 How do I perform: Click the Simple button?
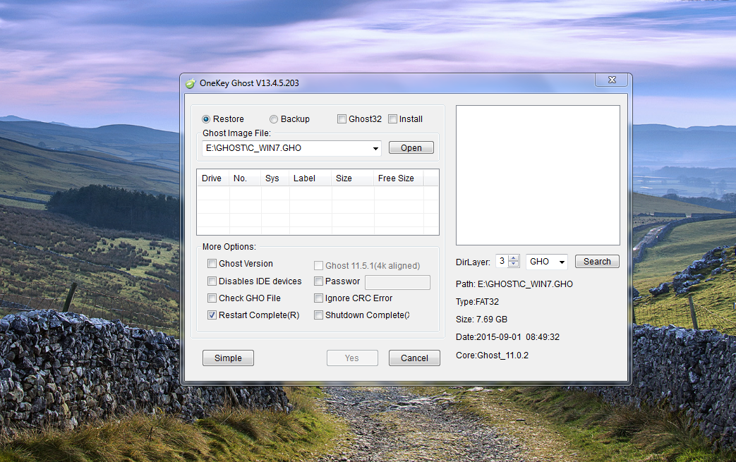click(x=228, y=358)
